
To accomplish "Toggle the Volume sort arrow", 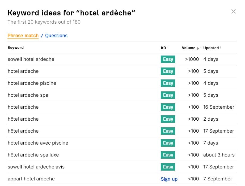I will point(198,48).
